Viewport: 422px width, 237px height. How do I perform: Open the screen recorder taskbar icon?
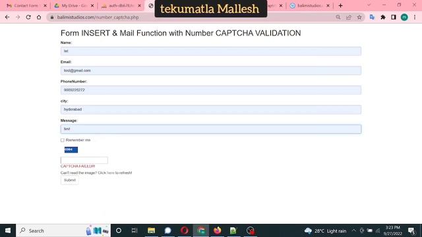251,230
